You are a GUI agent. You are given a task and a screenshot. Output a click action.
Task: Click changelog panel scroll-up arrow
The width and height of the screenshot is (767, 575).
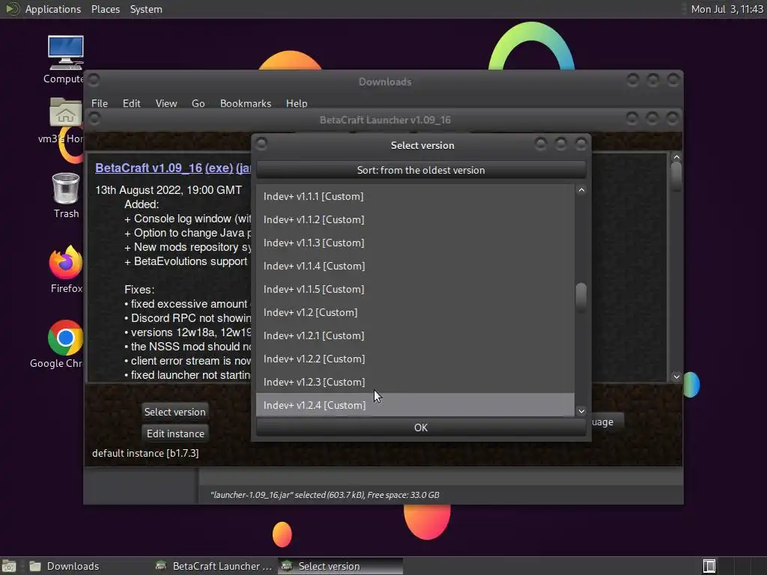pyautogui.click(x=676, y=157)
